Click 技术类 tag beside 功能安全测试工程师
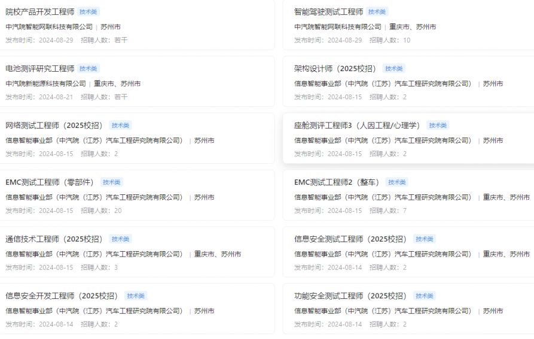534x339 pixels. click(x=425, y=296)
